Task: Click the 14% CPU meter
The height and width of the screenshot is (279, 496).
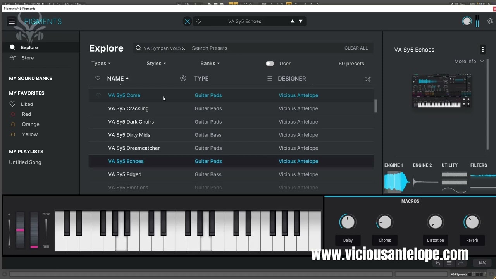Action: click(482, 263)
